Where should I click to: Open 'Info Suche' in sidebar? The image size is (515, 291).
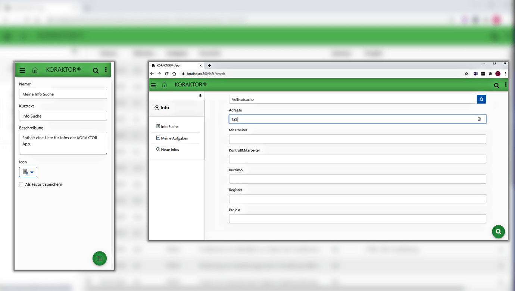[x=169, y=126]
